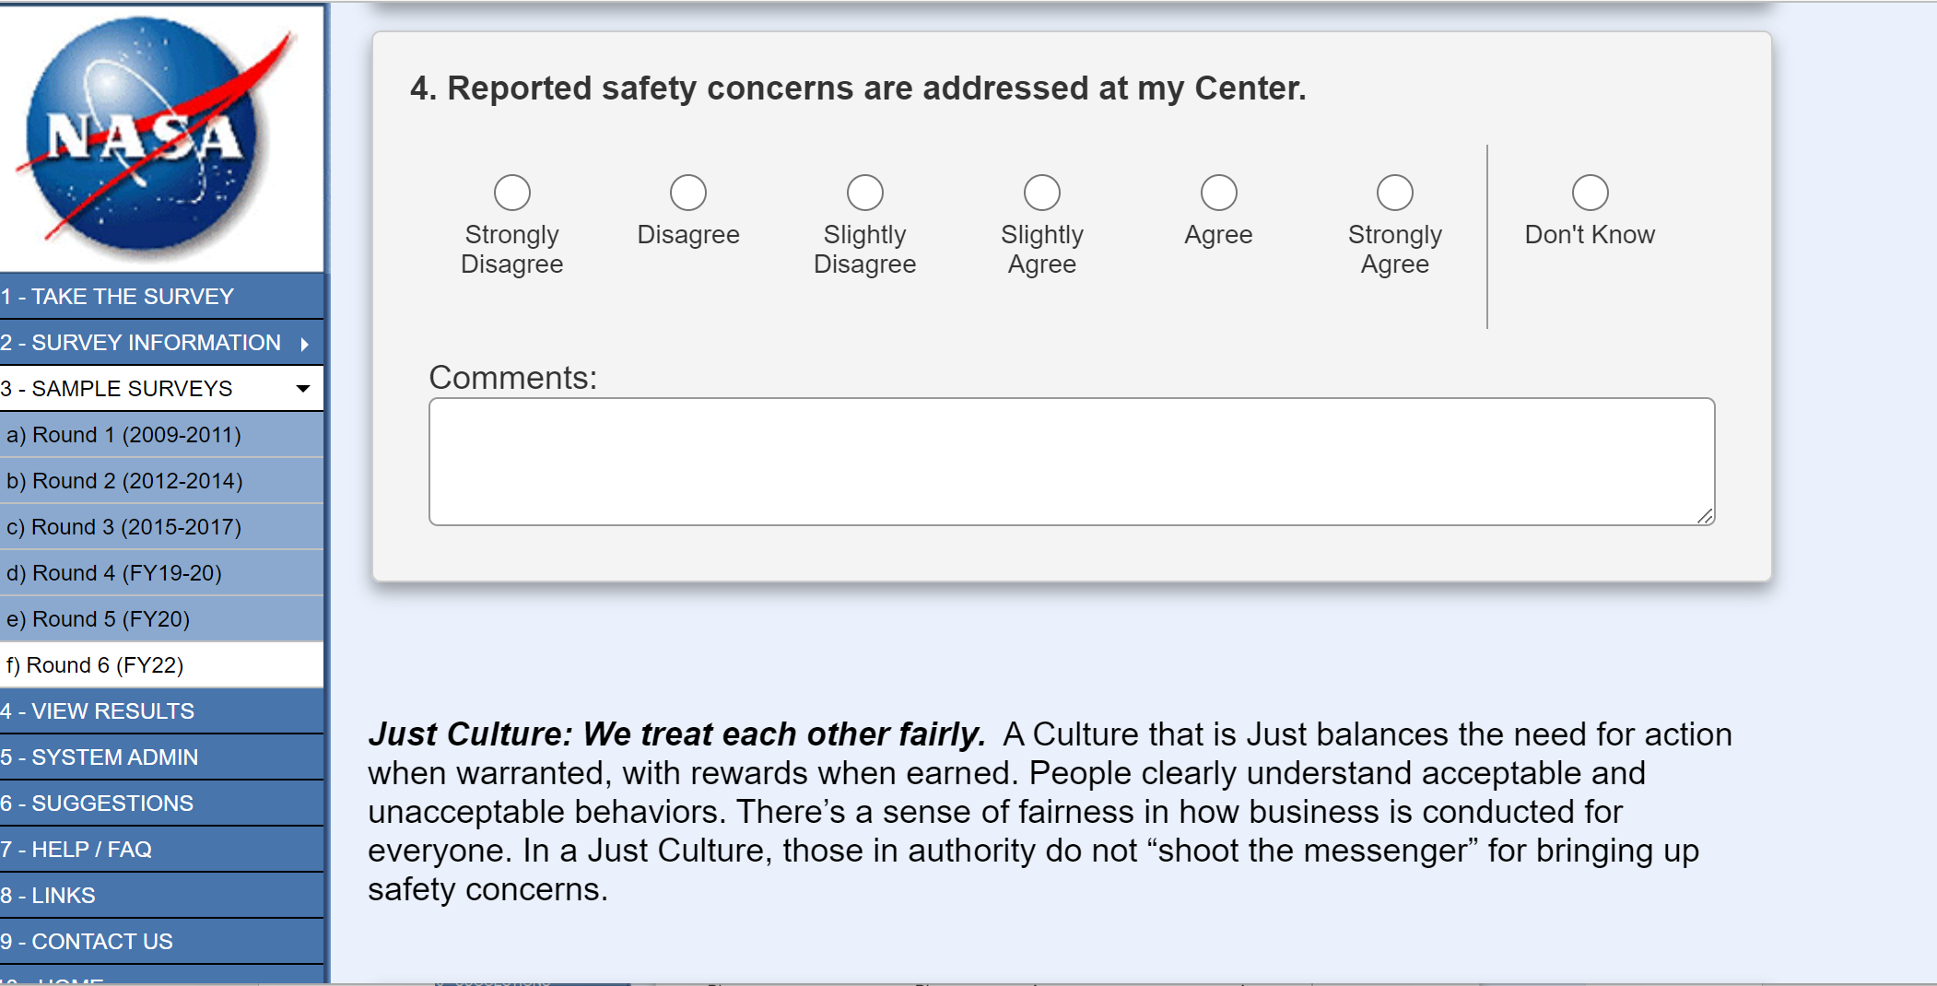
Task: Choose the Slightly Agree option
Action: 1042,193
